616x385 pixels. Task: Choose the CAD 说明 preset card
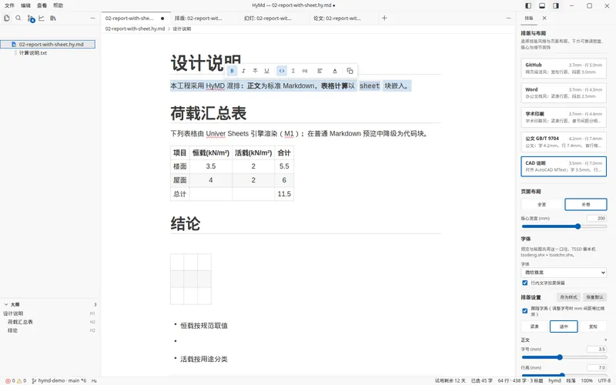564,166
